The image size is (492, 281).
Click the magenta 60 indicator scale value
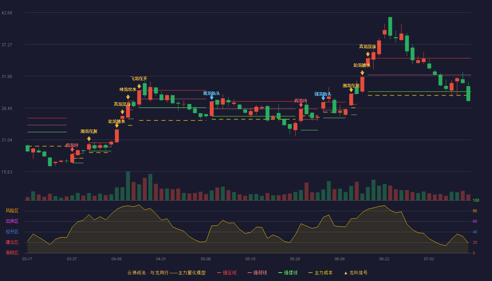(x=475, y=221)
